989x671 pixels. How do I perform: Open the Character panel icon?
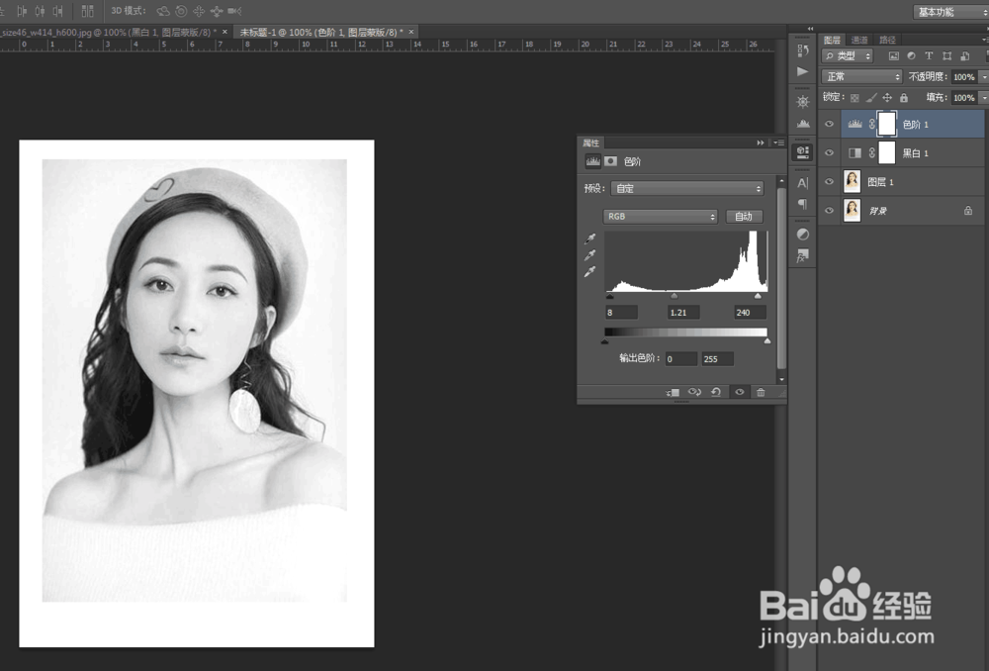[x=802, y=183]
